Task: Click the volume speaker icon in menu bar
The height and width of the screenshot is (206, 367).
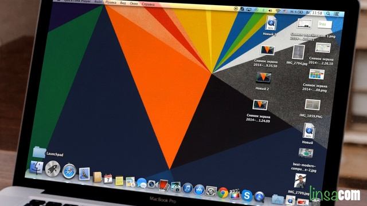Action: pos(270,10)
